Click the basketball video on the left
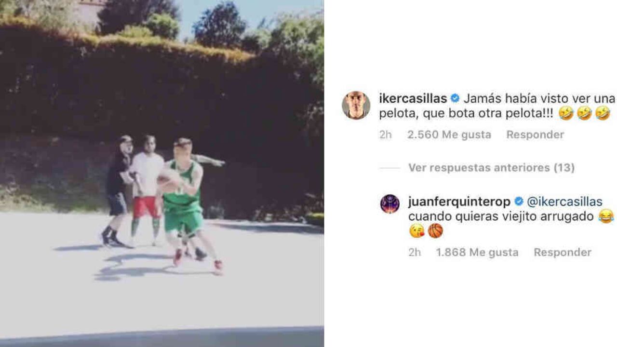617x347 pixels. [161, 173]
